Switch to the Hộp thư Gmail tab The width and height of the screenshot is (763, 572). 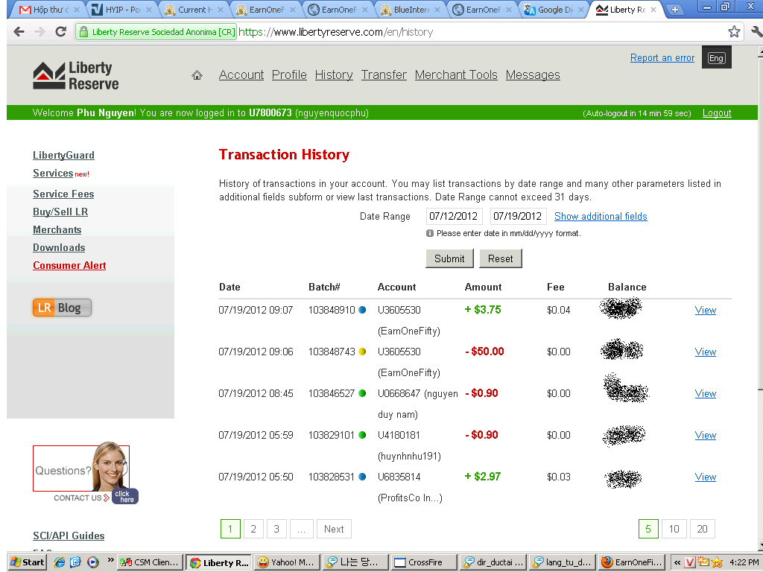click(48, 10)
